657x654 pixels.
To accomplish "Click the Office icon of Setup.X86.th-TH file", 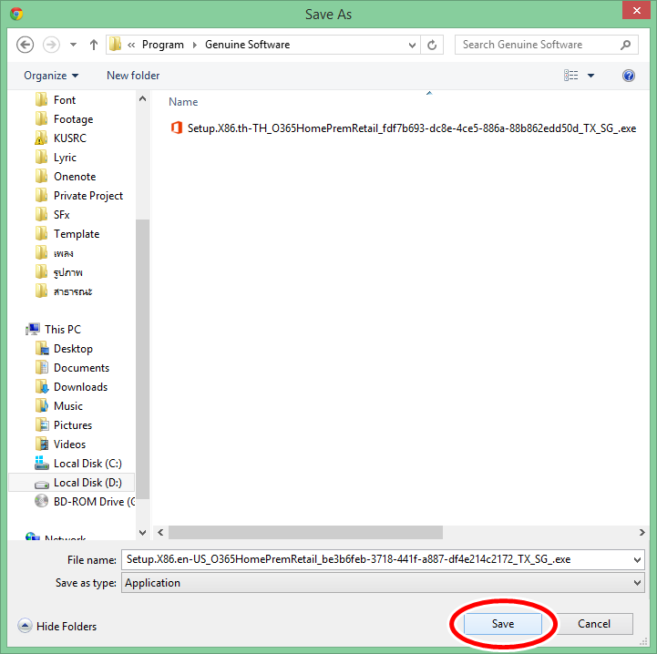I will click(177, 128).
